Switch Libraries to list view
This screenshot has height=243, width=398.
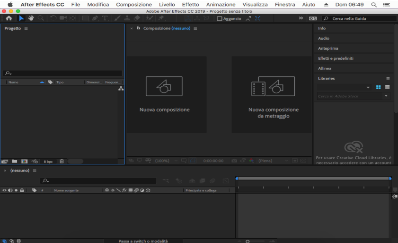tap(387, 87)
